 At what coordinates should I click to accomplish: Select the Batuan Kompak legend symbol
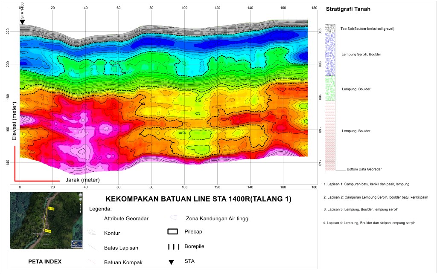pos(92,261)
